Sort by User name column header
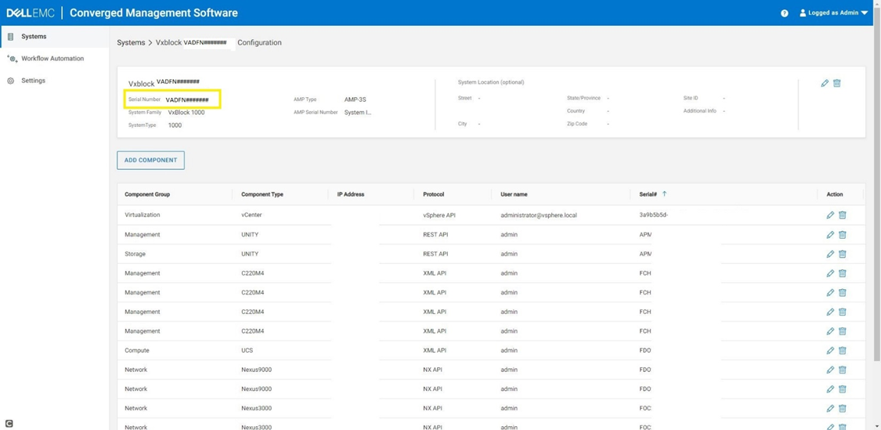 pos(514,194)
